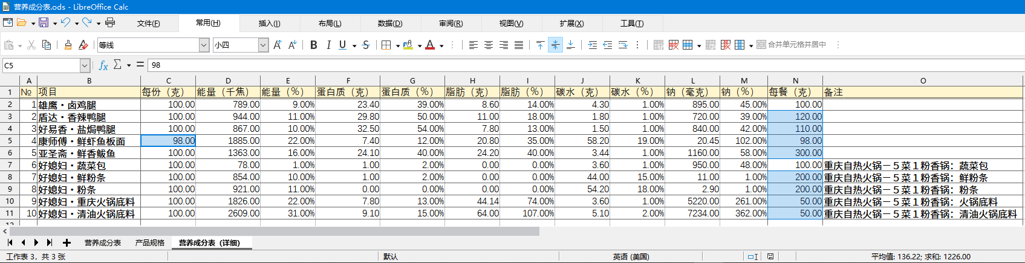Open the 产品规格 sheet tab
1025x263 pixels.
(150, 242)
